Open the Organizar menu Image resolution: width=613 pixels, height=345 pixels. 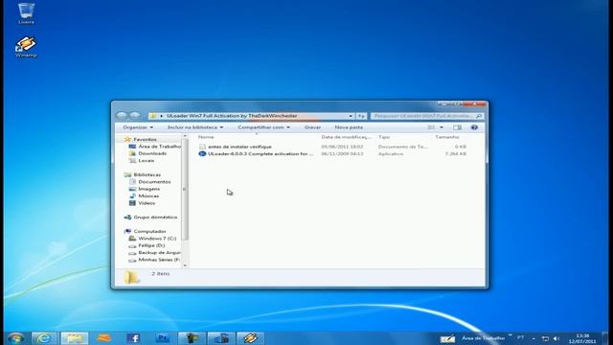[138, 127]
